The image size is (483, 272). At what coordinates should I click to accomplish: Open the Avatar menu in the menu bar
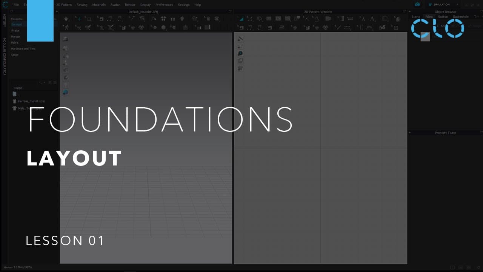coord(115,5)
